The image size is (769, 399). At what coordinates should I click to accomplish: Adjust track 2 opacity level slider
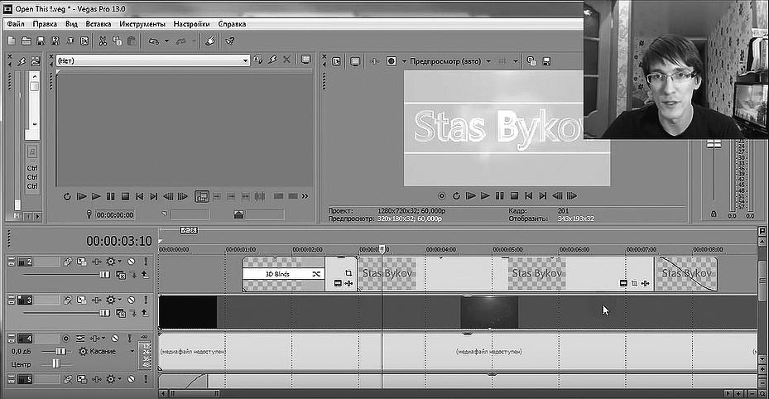tap(105, 275)
